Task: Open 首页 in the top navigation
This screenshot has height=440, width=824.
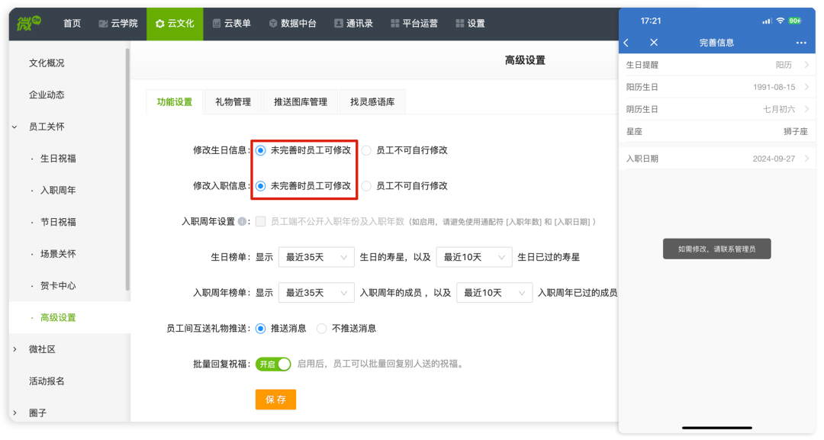Action: tap(72, 24)
